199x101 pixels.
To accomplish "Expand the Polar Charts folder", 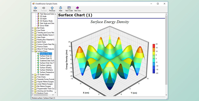I will 33,77.
